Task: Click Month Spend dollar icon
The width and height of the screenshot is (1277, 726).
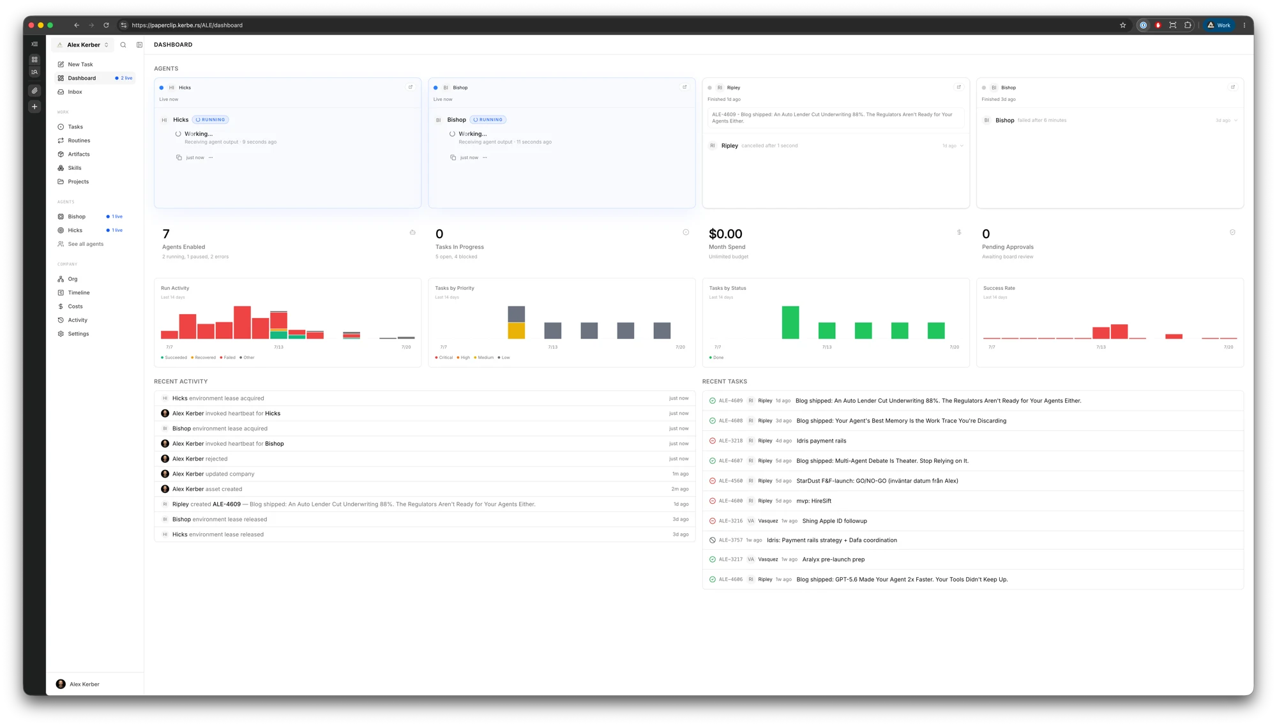Action: pos(959,232)
